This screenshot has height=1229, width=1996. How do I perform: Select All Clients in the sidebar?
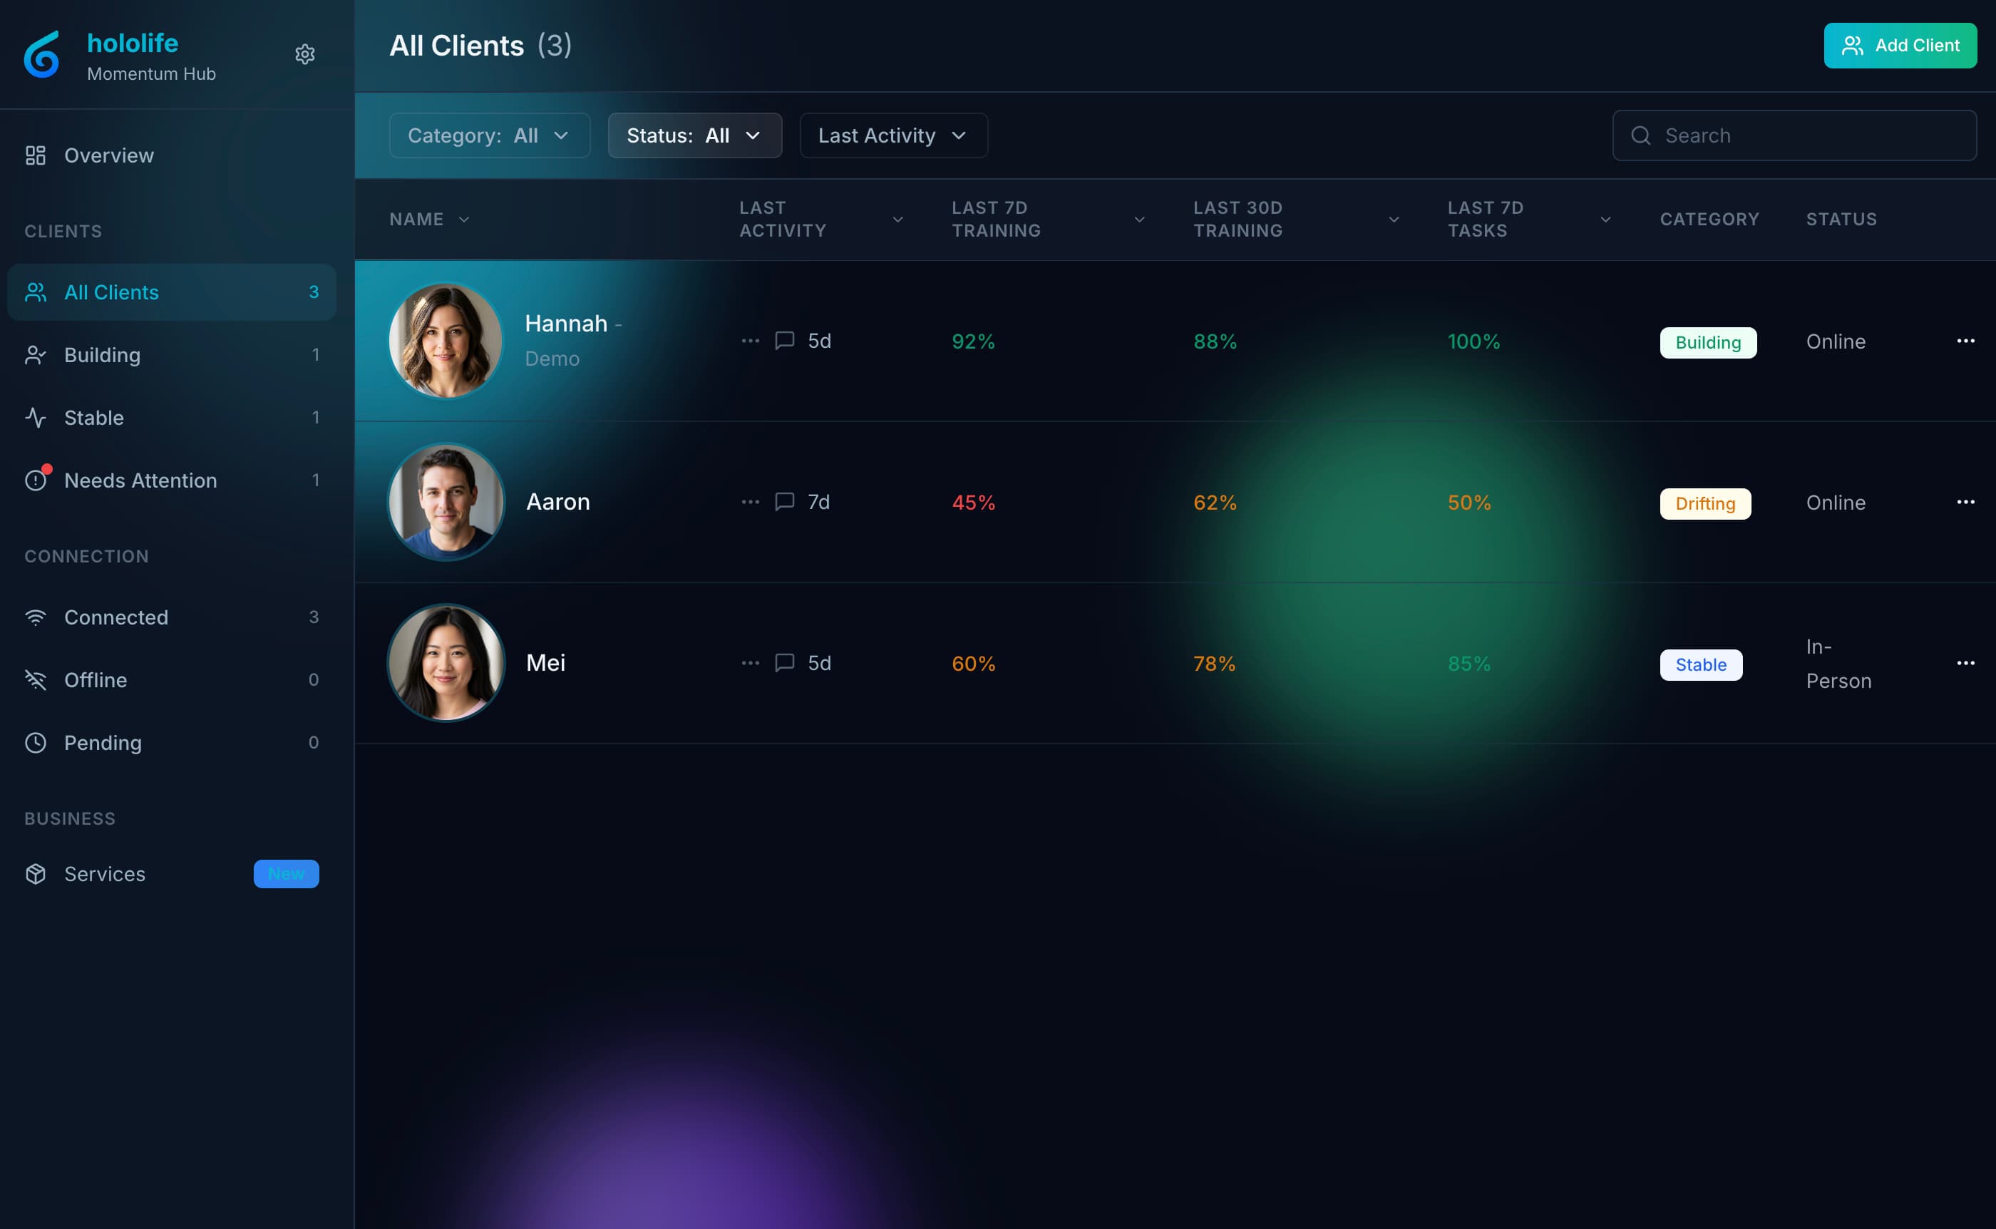click(x=111, y=292)
